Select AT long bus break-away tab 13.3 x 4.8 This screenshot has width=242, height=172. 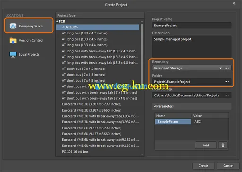[x=98, y=63]
